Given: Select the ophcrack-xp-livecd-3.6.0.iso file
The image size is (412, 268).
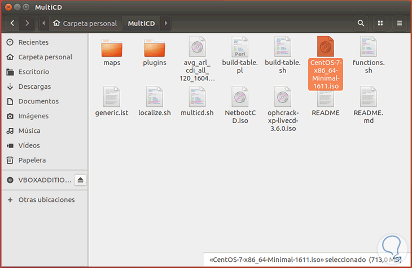Looking at the screenshot, I should (283, 109).
